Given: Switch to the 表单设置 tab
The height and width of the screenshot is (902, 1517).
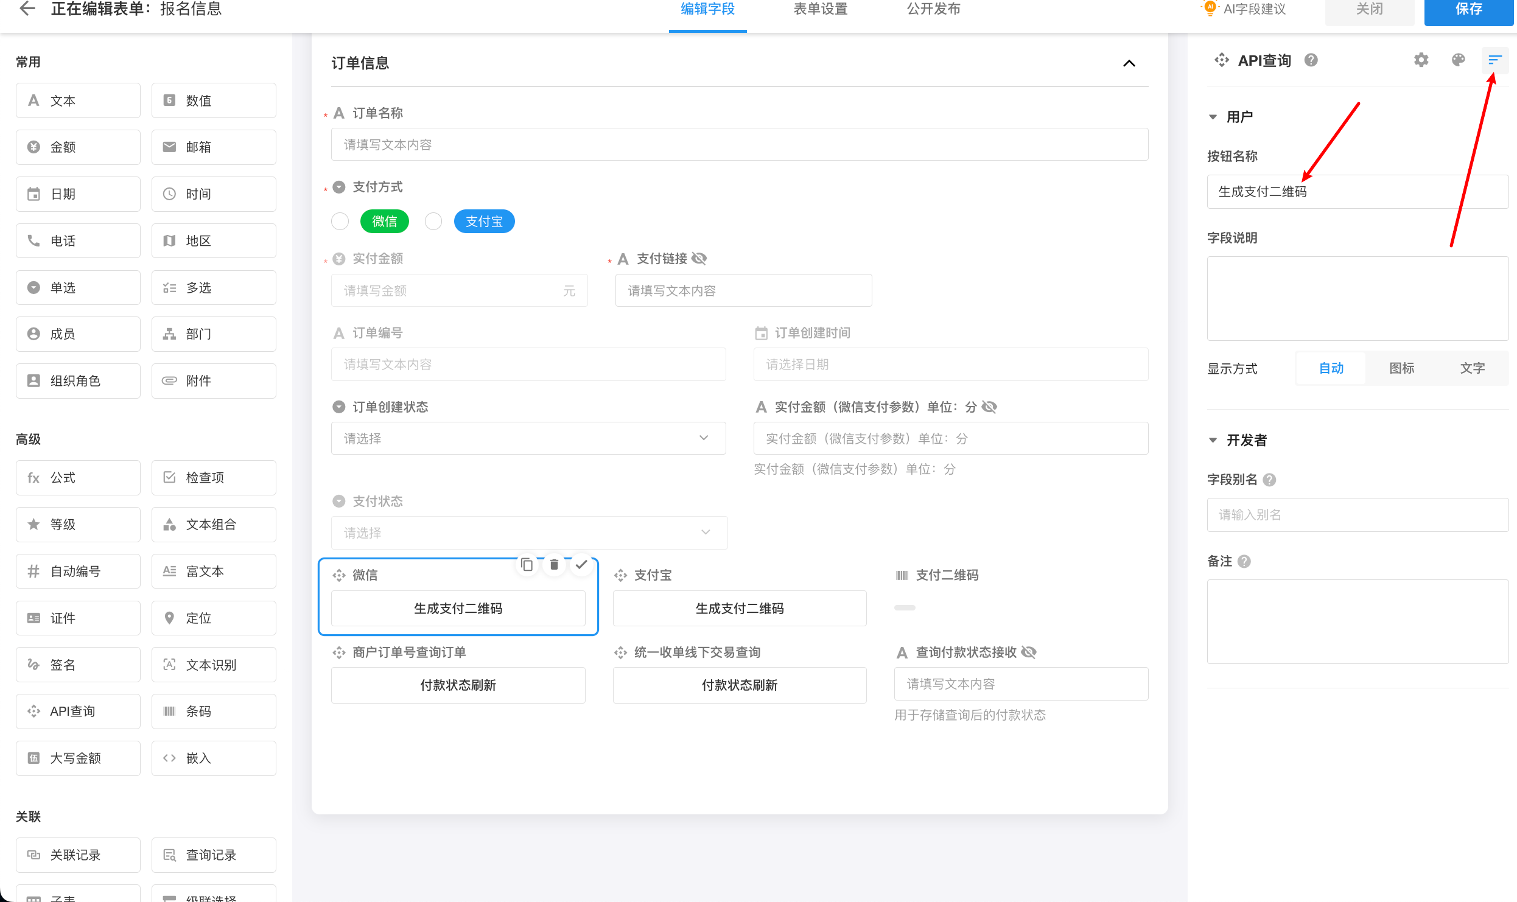Looking at the screenshot, I should point(820,9).
